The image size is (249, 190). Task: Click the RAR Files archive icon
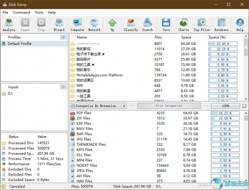pos(72,134)
